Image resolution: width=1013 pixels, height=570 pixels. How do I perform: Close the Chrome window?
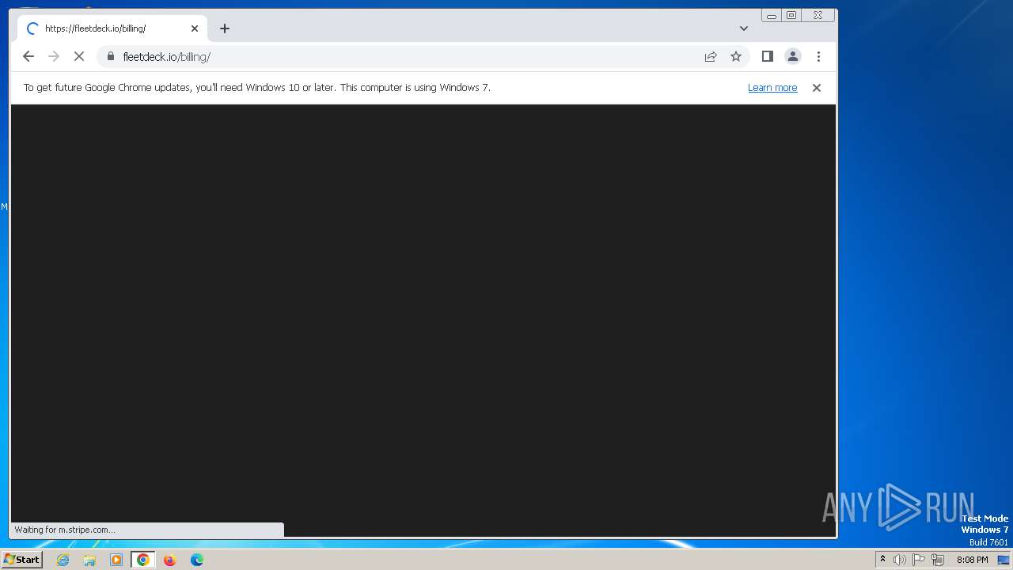(x=818, y=15)
